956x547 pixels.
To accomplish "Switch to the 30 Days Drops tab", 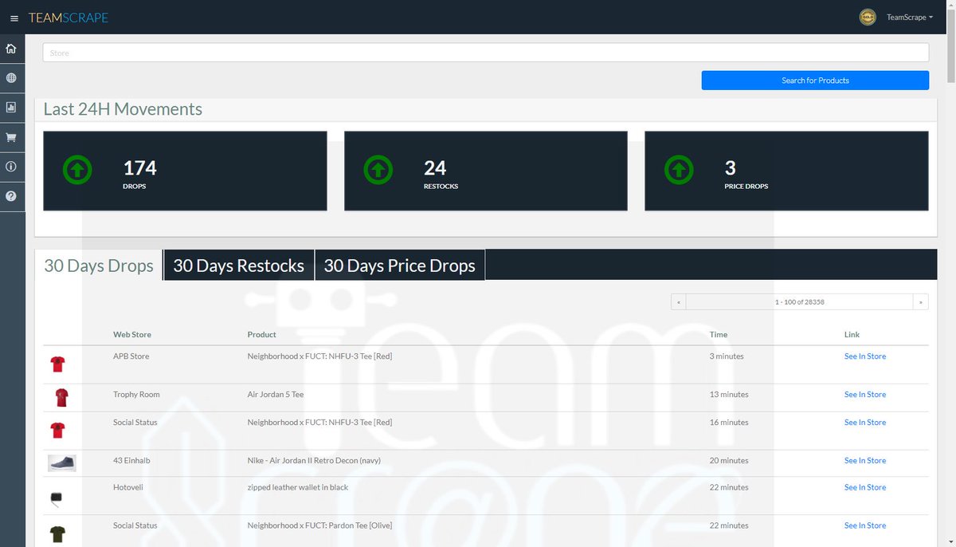I will click(99, 266).
